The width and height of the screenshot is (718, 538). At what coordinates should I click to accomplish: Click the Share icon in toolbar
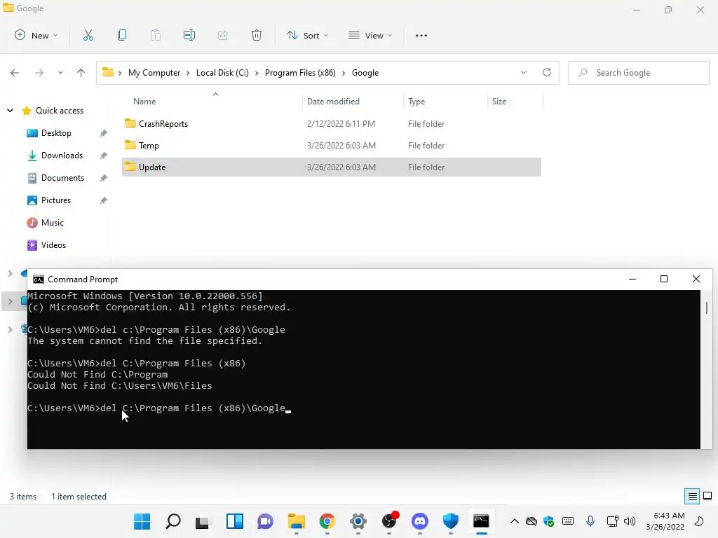point(223,35)
